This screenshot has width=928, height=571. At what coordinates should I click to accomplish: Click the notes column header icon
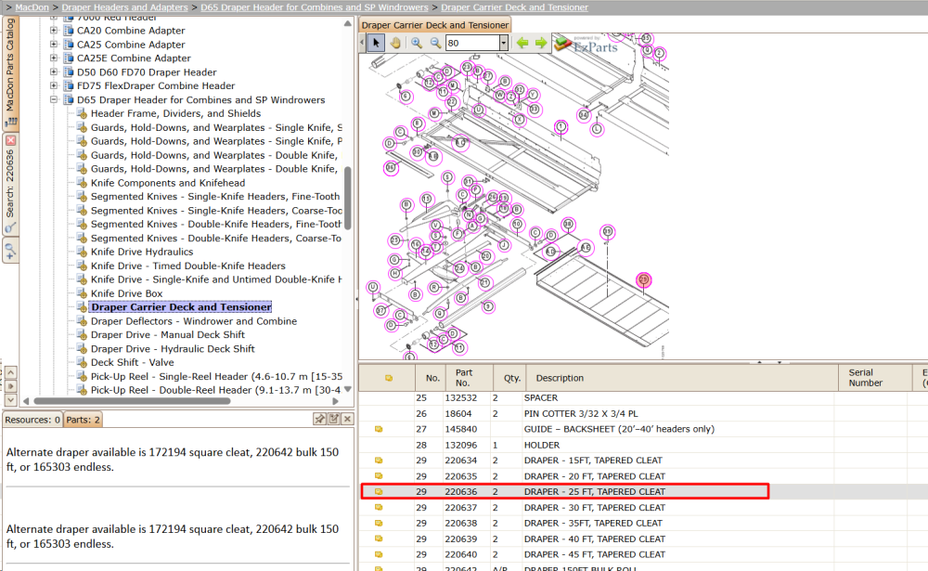click(x=389, y=378)
